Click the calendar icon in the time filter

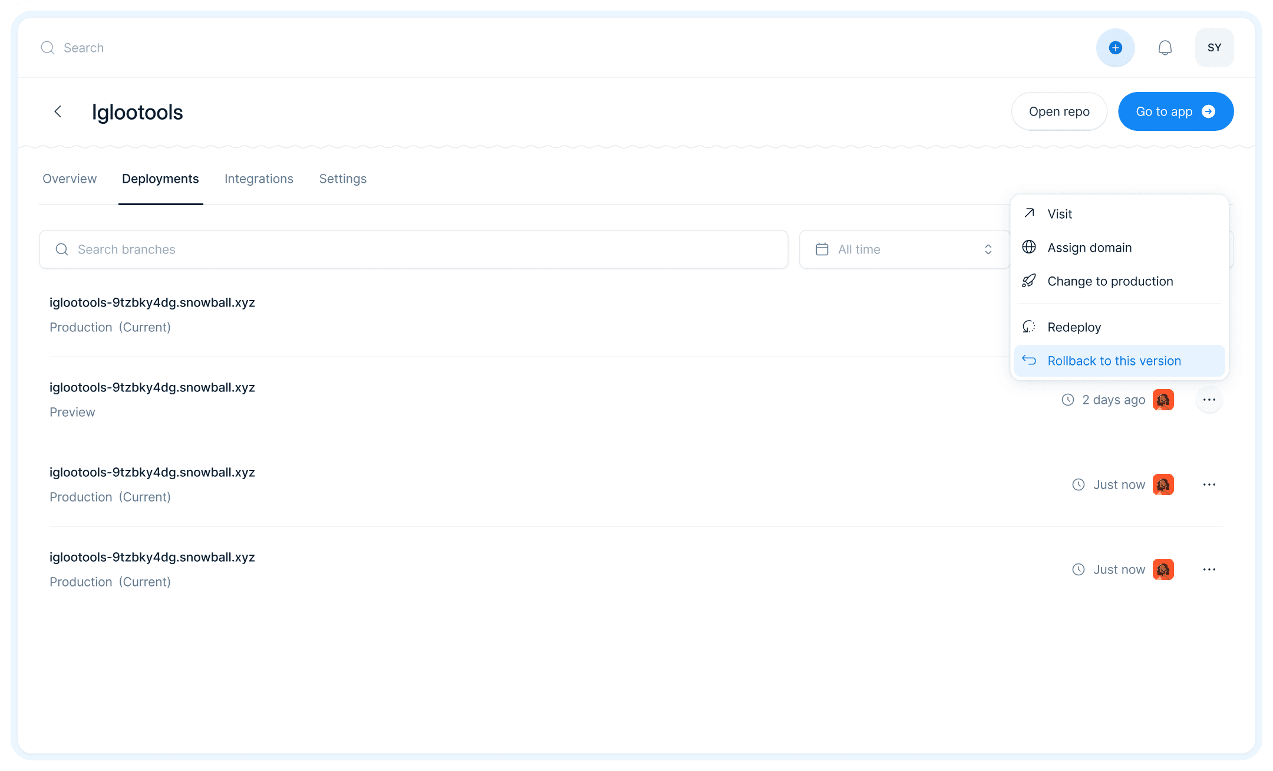[x=822, y=249]
